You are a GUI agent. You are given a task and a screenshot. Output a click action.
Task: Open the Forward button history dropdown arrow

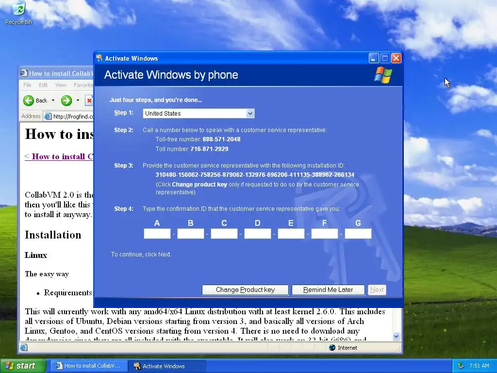coord(78,101)
